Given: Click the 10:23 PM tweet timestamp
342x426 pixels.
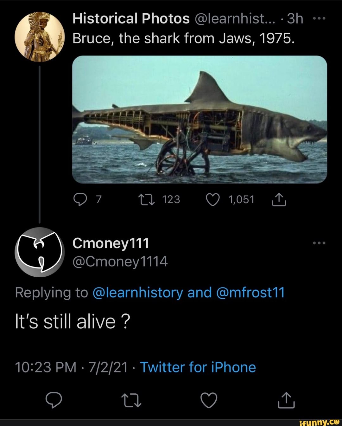Looking at the screenshot, I should tap(46, 367).
